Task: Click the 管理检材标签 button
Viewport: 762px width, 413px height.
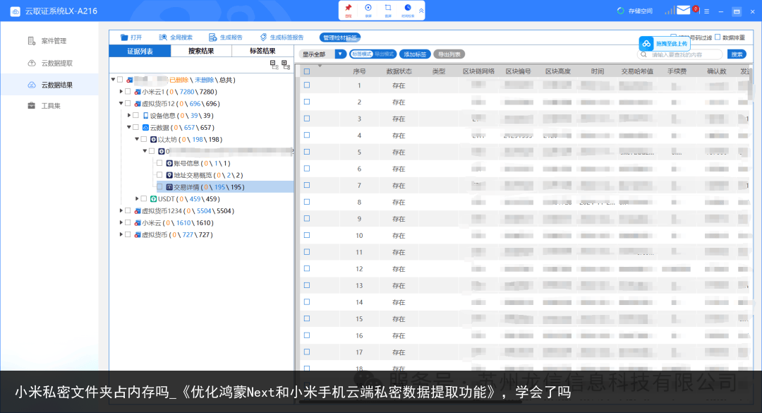Action: [x=340, y=37]
